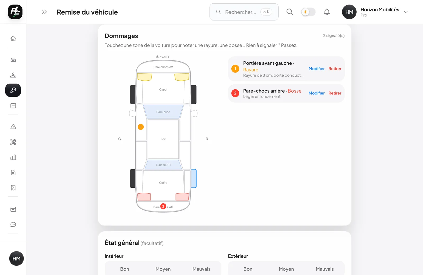
Task: Click the app logo at top left
Action: [x=15, y=12]
